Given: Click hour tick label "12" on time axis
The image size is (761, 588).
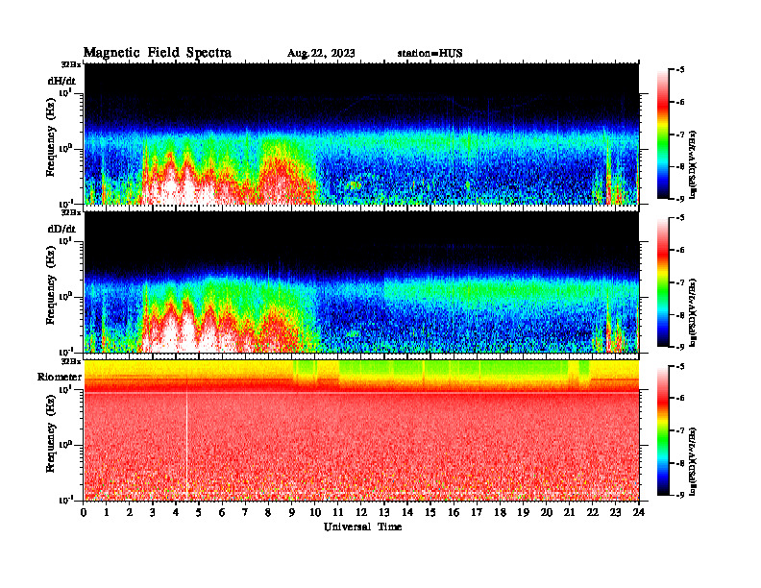Looking at the screenshot, I should pos(360,513).
